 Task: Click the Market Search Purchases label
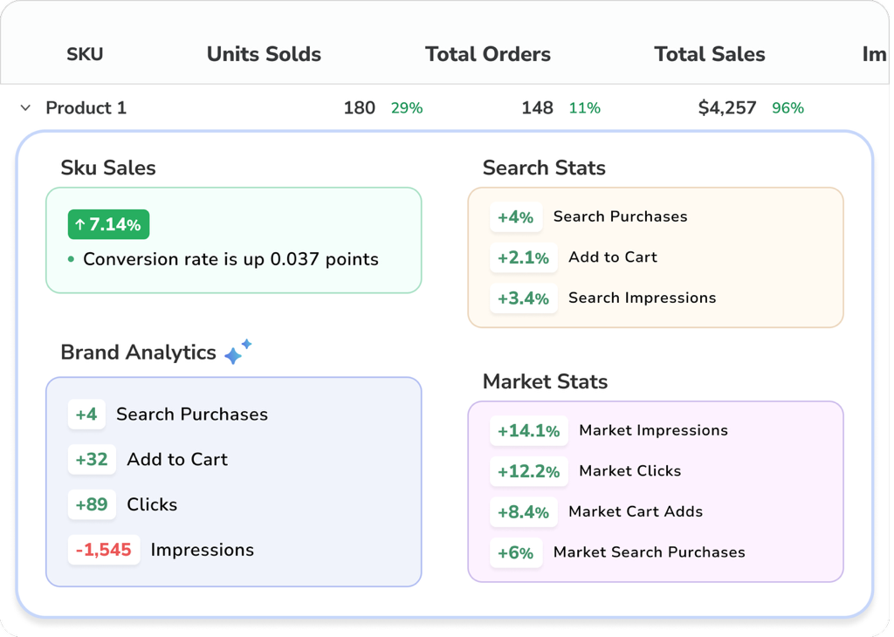(x=650, y=552)
